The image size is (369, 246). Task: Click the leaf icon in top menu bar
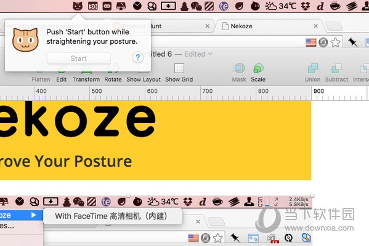tap(239, 6)
